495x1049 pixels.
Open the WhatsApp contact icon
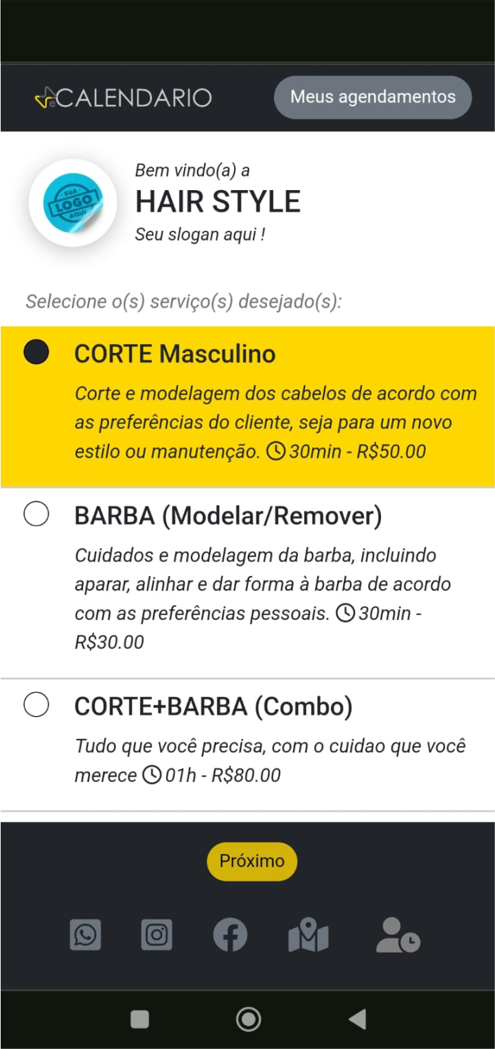(x=86, y=935)
